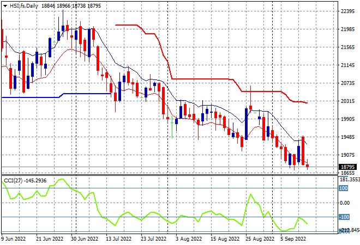Select the 30 Jun 2022 date label
The width and height of the screenshot is (360, 245).
85,239
